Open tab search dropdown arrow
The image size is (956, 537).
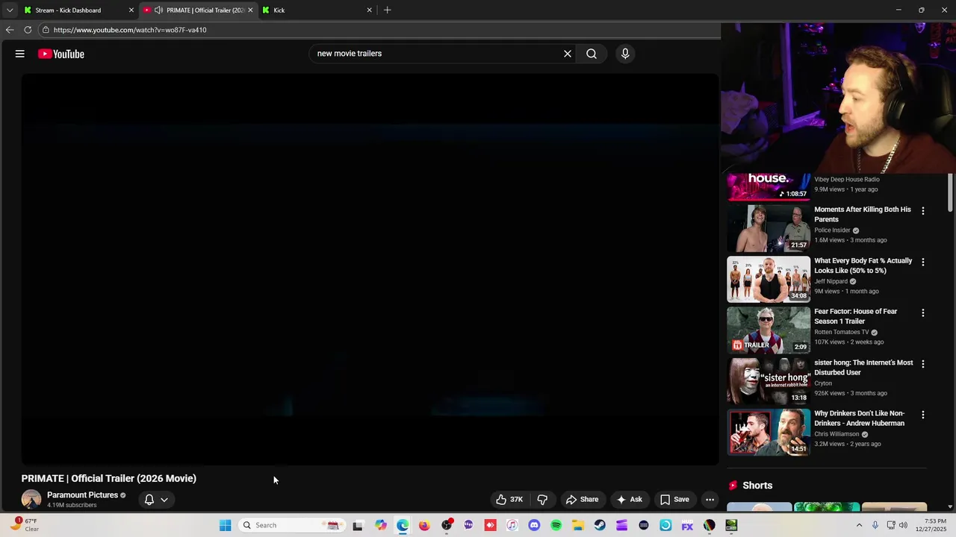pyautogui.click(x=10, y=10)
